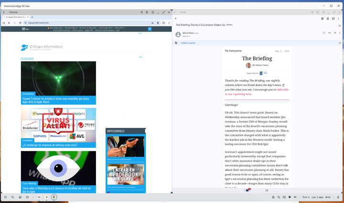Add emoji reaction to Martin Peers message
The image size is (344, 203).
[x=324, y=33]
